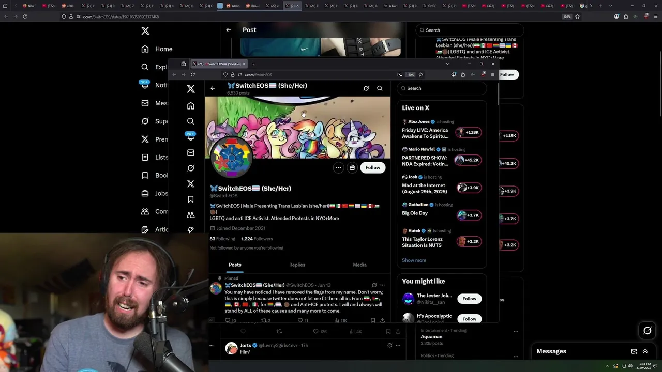The image size is (662, 372).
Task: Open Explore magnifier in front window sidebar
Action: click(x=191, y=121)
